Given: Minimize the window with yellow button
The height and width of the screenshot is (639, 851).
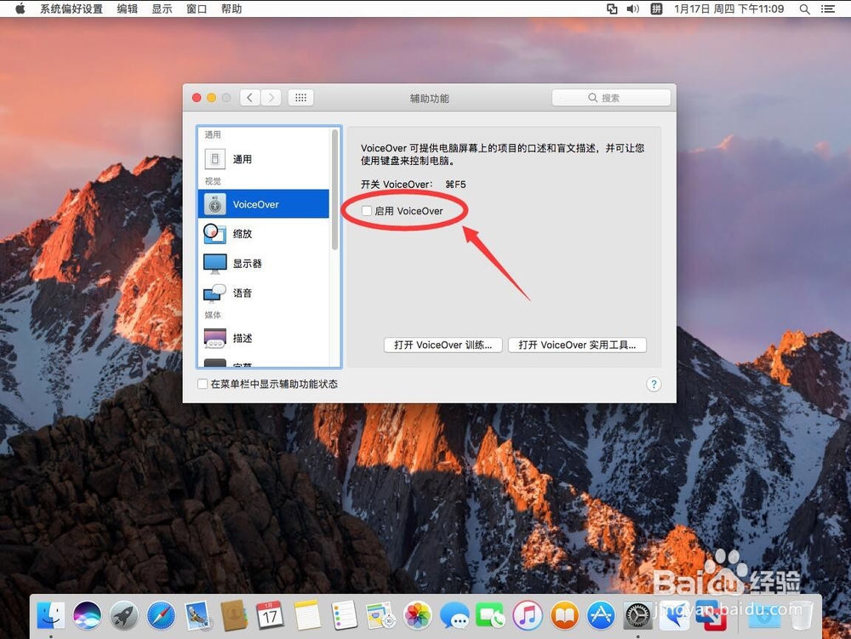Looking at the screenshot, I should pyautogui.click(x=212, y=98).
